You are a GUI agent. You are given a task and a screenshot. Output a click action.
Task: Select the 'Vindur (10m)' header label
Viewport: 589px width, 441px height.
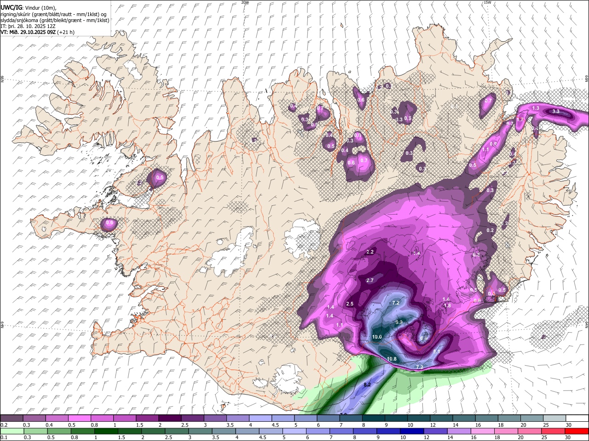[40, 8]
